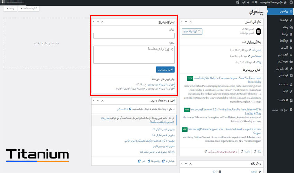This screenshot has width=294, height=173.
Task: Click 'ذخیره پیش‌نویس' save draft button
Action: [x=165, y=70]
